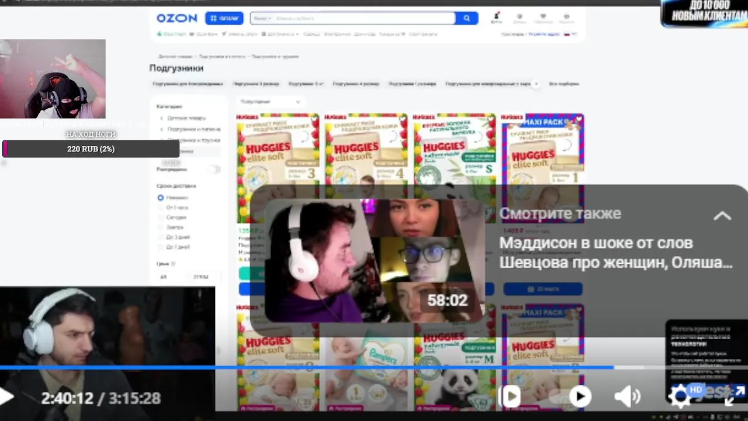Screen dimensions: 748x421
Task: Click the 'Подгузники 3 размер' category chip
Action: (256, 84)
